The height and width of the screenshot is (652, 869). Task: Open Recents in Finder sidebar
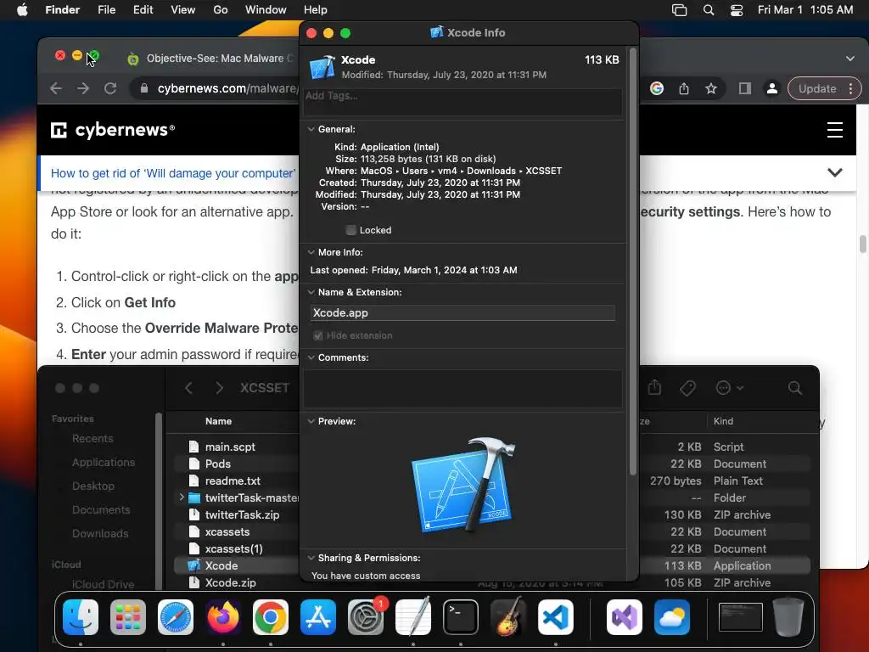tap(93, 439)
